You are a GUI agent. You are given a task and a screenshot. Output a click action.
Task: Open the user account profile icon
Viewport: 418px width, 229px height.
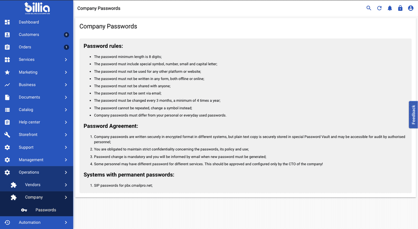point(411,8)
